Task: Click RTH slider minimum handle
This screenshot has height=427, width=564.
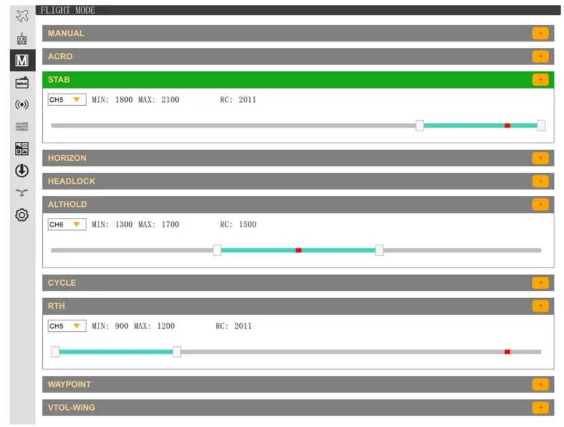Action: [55, 352]
